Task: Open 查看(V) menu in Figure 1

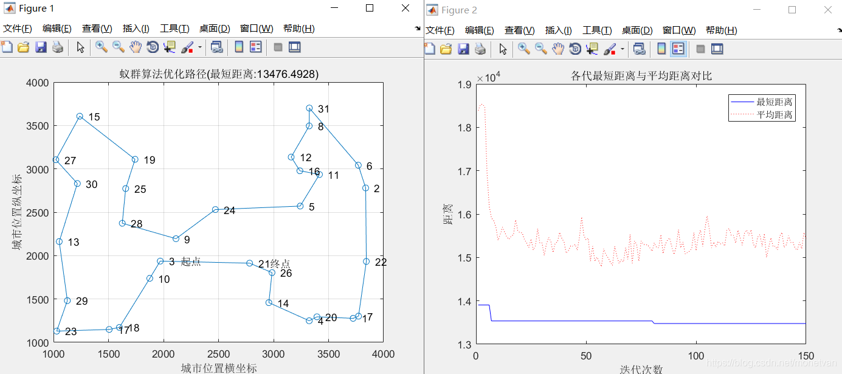Action: click(x=97, y=29)
